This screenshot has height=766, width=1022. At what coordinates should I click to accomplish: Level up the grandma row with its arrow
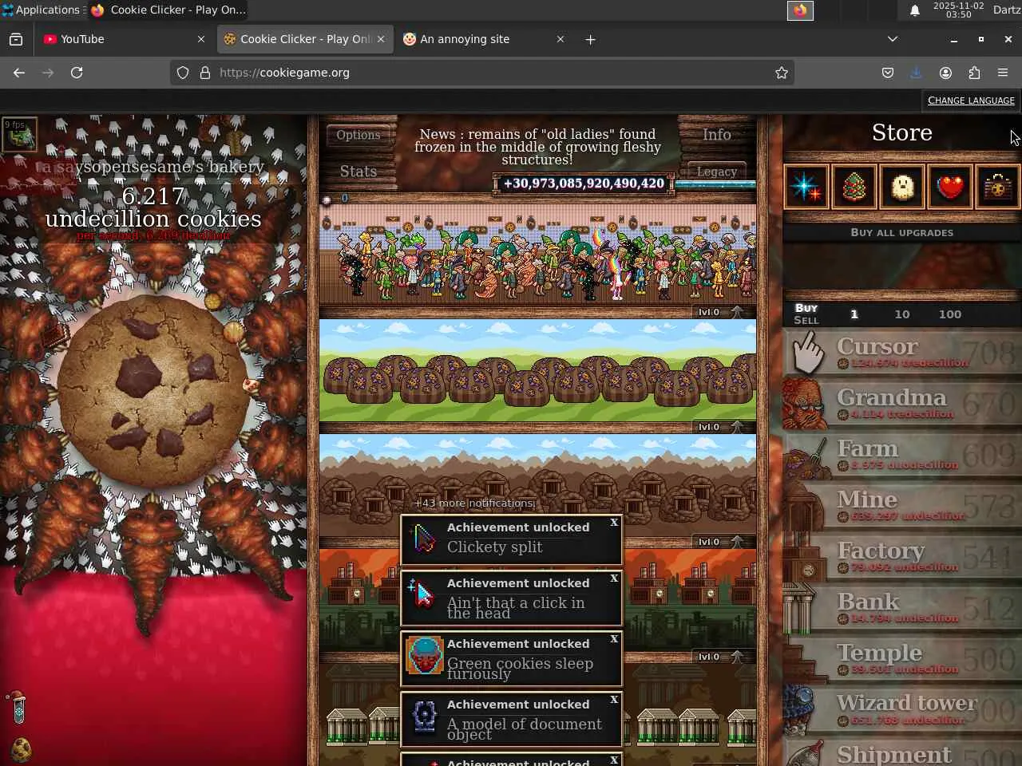coord(737,312)
